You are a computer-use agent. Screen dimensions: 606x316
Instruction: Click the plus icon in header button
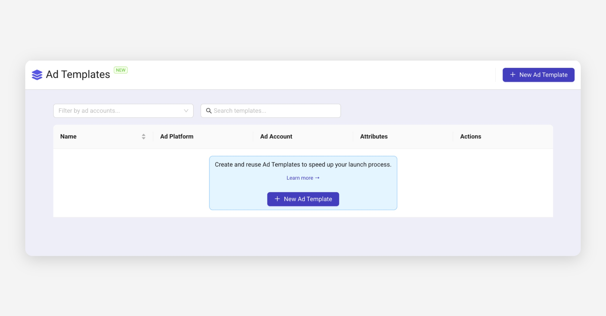pos(513,75)
